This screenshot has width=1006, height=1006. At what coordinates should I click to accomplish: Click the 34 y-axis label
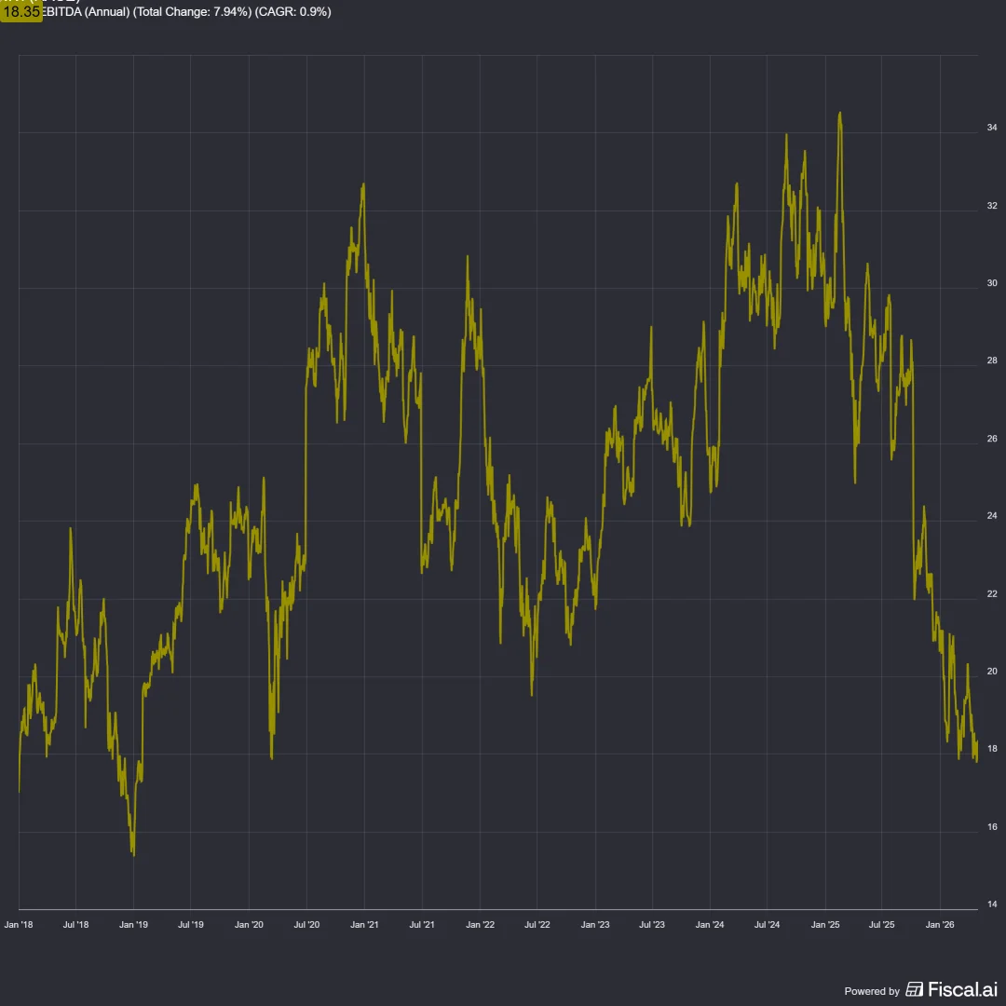[992, 128]
